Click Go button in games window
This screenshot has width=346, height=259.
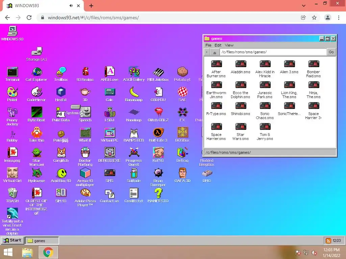[x=331, y=52]
